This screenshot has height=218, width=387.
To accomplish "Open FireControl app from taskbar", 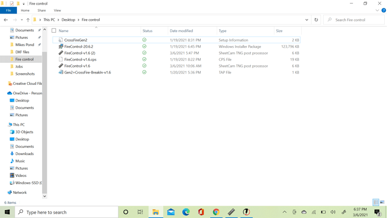I will 246,212.
